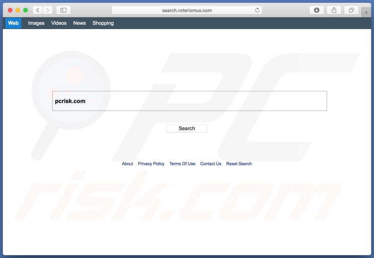Close the window with the red button
This screenshot has width=374, height=258.
tap(10, 10)
